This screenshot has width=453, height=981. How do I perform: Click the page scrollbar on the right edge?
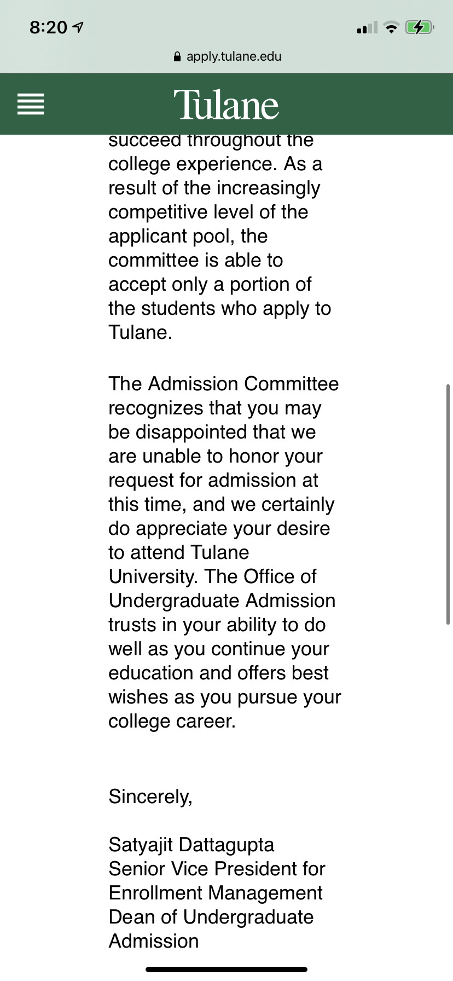point(448,504)
